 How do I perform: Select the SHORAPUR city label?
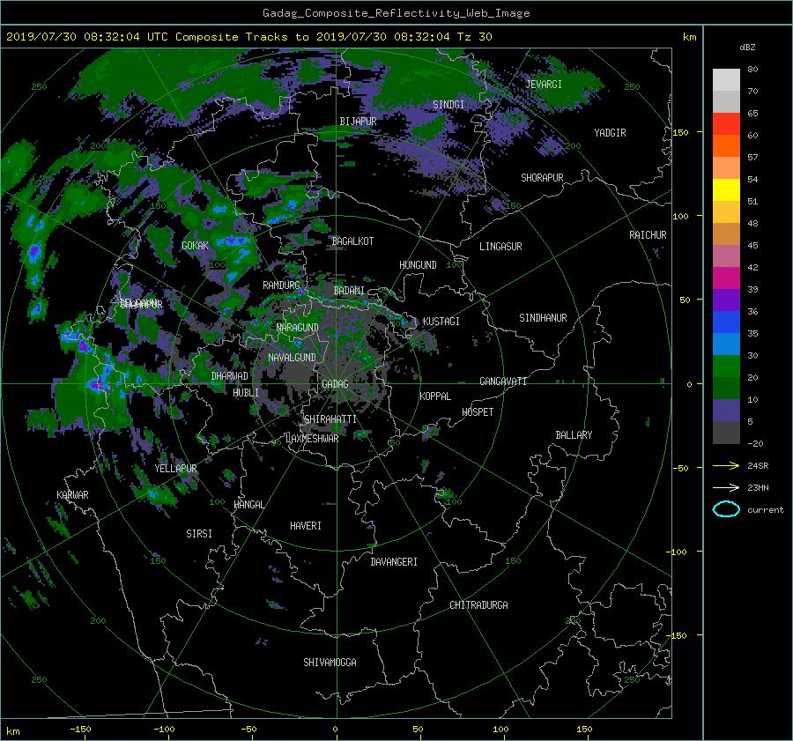[542, 178]
